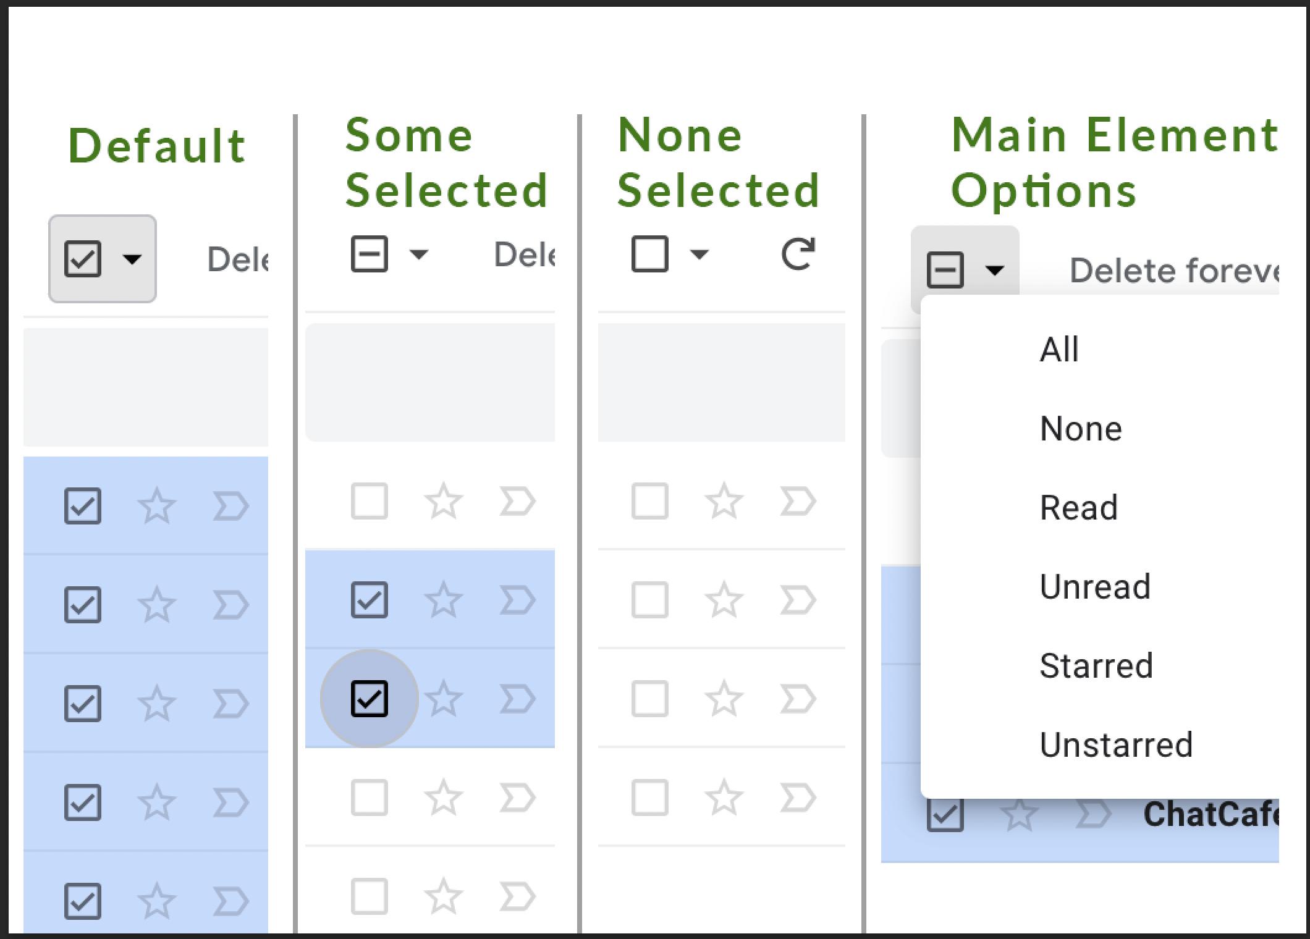The width and height of the screenshot is (1310, 939).
Task: Click the refresh icon in None Selected panel
Action: pos(798,254)
